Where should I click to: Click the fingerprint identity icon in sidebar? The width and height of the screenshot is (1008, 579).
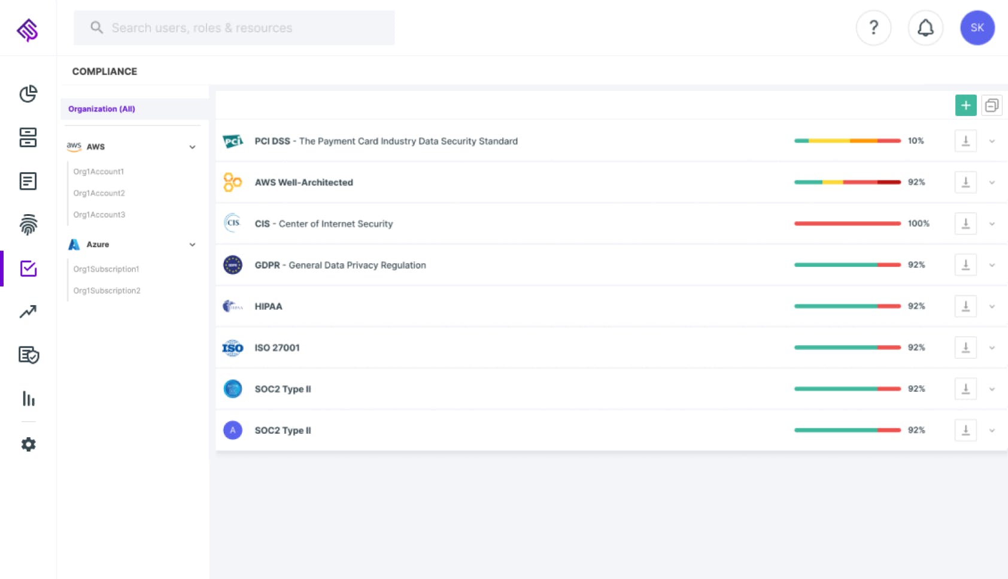pos(28,225)
